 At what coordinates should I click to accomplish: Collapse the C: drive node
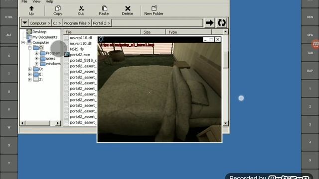point(30,48)
